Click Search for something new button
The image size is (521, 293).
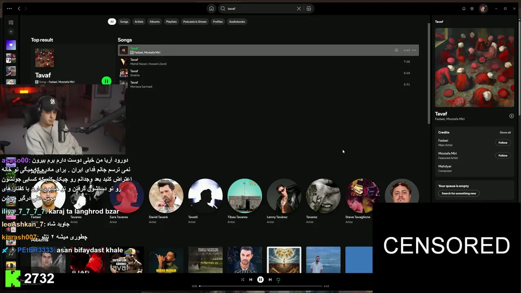coord(459,194)
